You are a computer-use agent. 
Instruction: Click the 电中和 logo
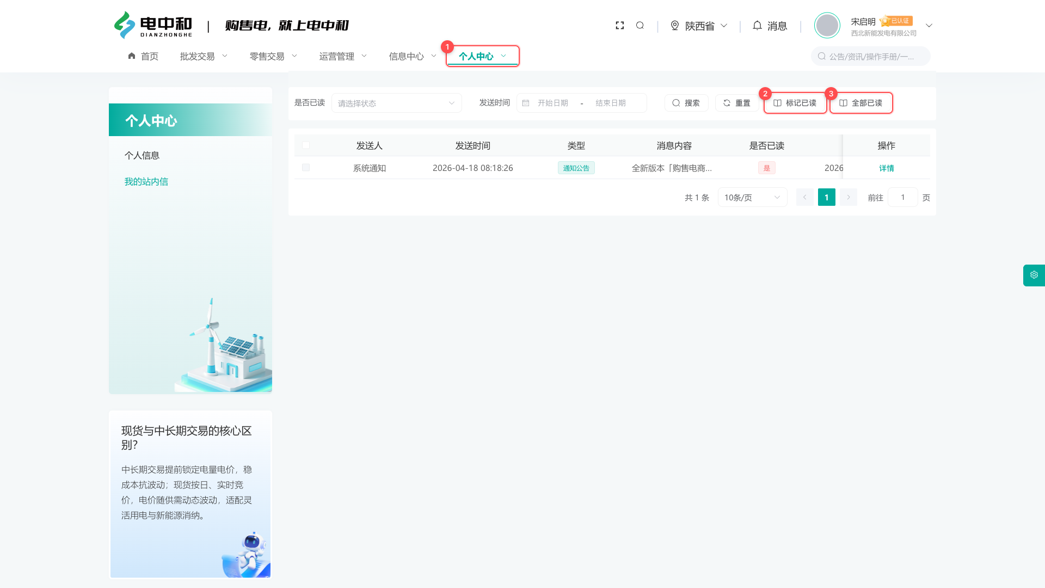click(x=153, y=25)
